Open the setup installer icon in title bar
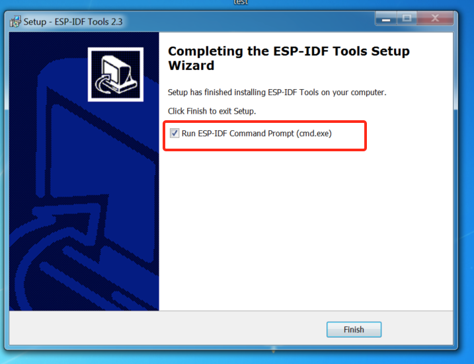The height and width of the screenshot is (364, 474). pyautogui.click(x=15, y=22)
